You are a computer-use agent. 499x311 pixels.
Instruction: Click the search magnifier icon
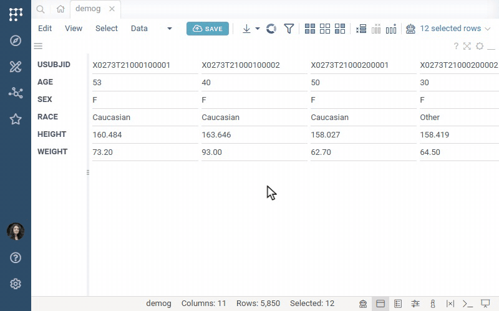(x=41, y=9)
